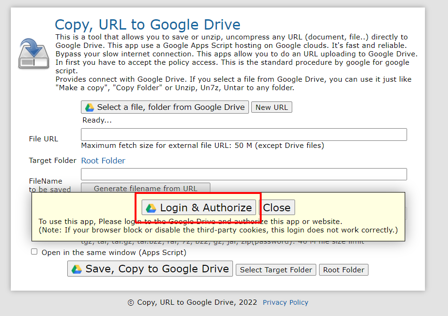The height and width of the screenshot is (316, 448).
Task: Click the Maximum fetch size note text
Action: (x=202, y=146)
